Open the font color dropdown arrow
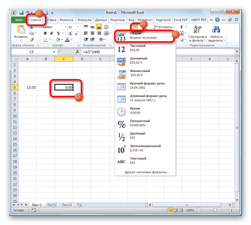Image resolution: width=251 pixels, height=225 pixels. tap(71, 39)
